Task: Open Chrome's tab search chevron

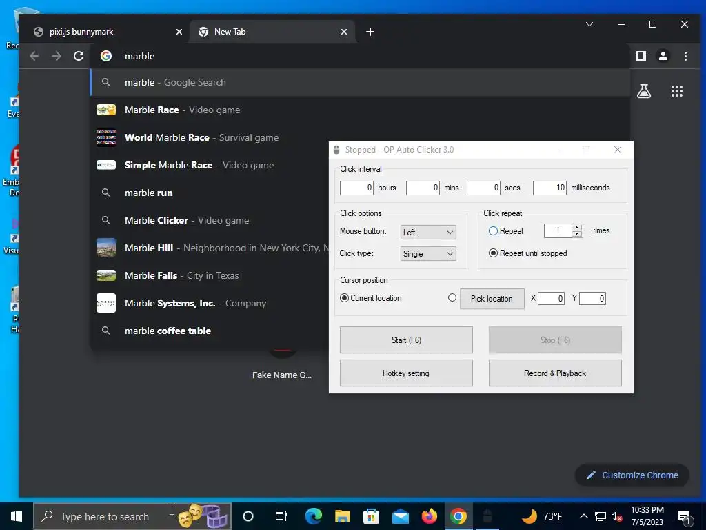Action: pyautogui.click(x=589, y=24)
